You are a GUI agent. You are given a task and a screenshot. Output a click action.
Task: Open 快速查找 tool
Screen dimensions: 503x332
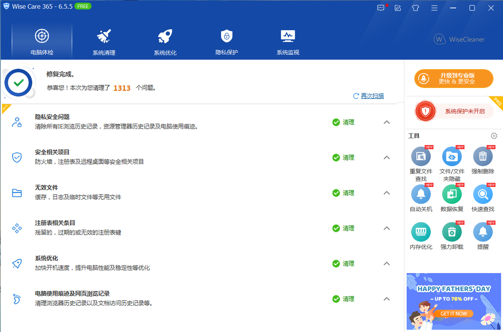483,199
